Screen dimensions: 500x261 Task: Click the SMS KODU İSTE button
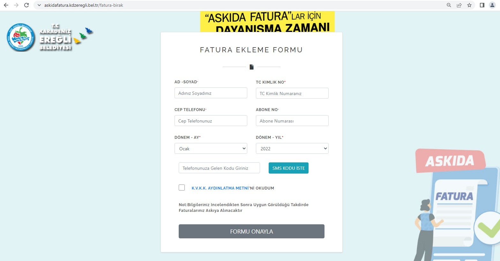tap(288, 168)
